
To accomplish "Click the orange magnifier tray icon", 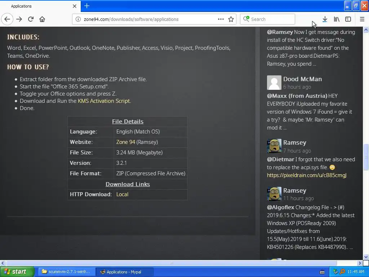I will [x=342, y=272].
